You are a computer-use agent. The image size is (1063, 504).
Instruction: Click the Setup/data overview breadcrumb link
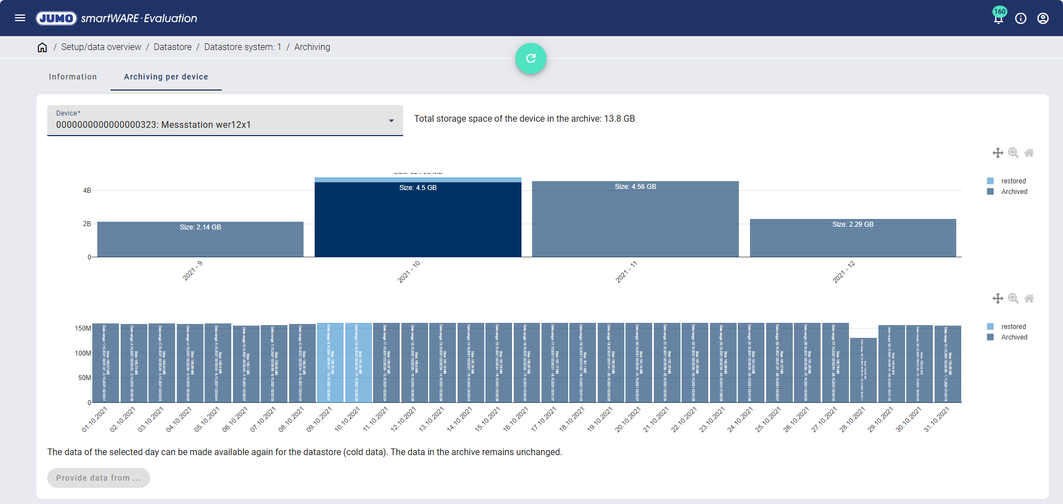click(x=101, y=47)
